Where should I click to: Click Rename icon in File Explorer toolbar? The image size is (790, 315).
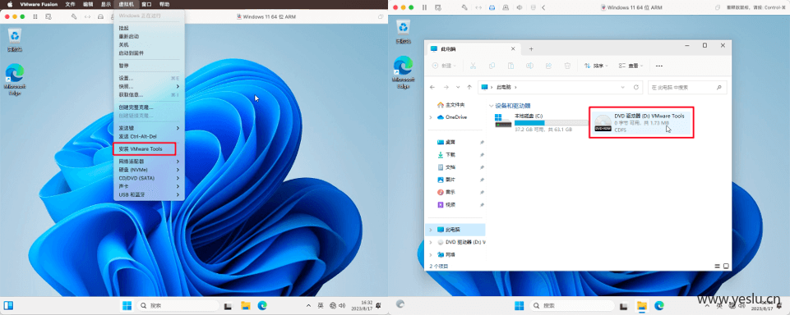click(x=529, y=66)
